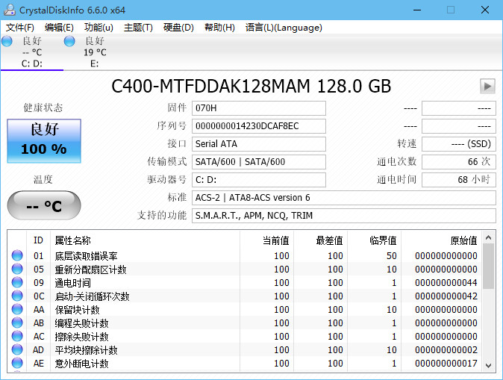Click the rotation rate field (SSD)
This screenshot has width=503, height=380.
point(459,144)
